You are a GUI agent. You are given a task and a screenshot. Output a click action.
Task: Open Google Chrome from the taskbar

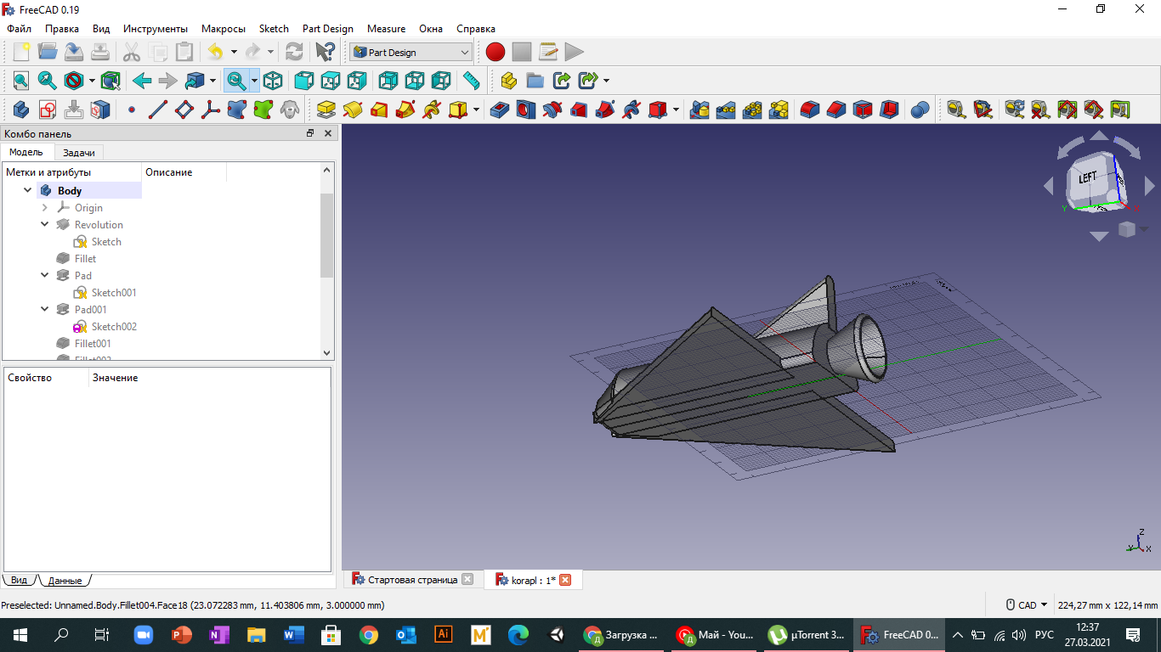click(368, 635)
